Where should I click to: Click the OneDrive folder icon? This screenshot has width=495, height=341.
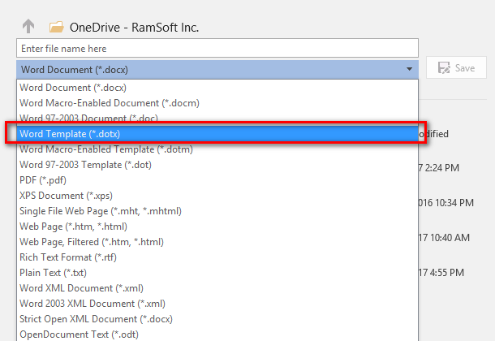57,27
